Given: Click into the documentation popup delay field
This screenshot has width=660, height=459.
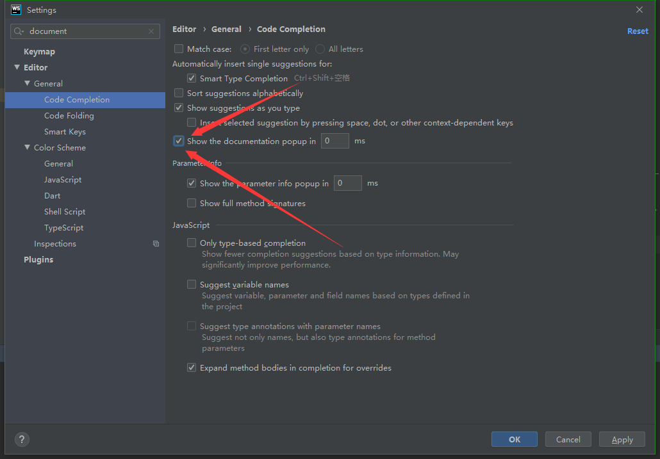Looking at the screenshot, I should coord(334,140).
